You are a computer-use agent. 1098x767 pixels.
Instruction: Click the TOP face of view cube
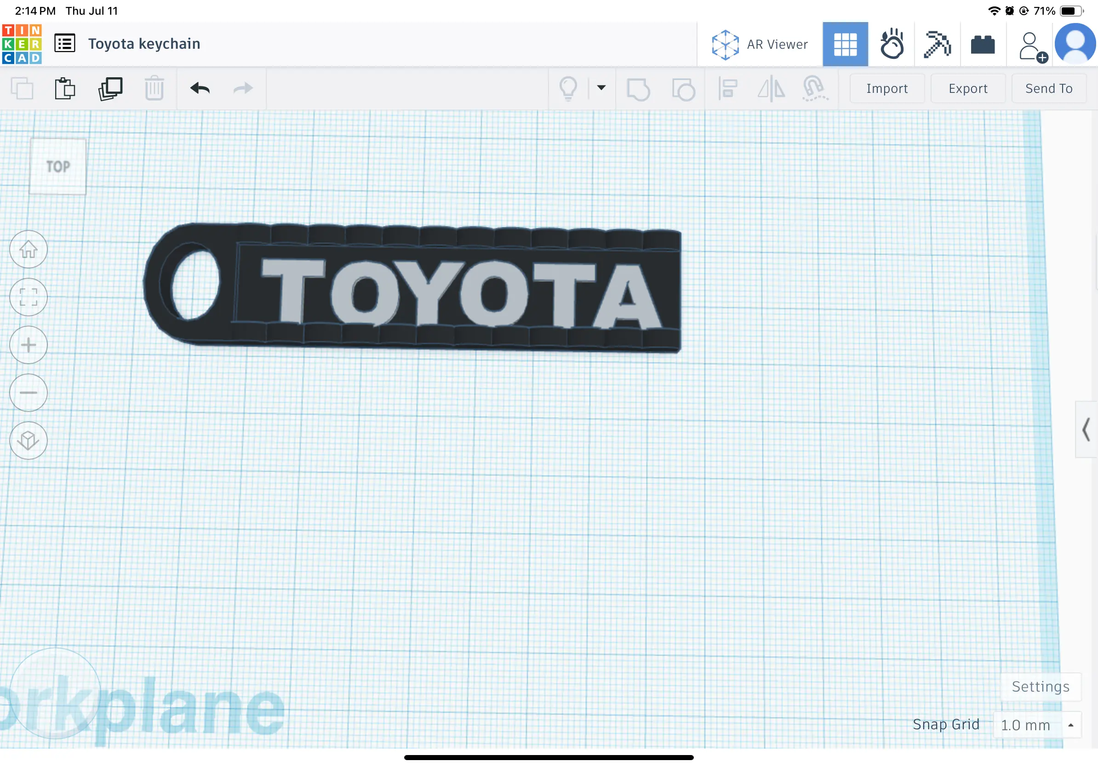[58, 166]
